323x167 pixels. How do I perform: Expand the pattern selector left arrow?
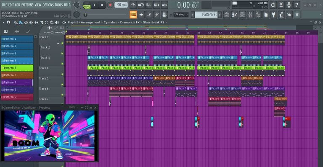[193, 15]
